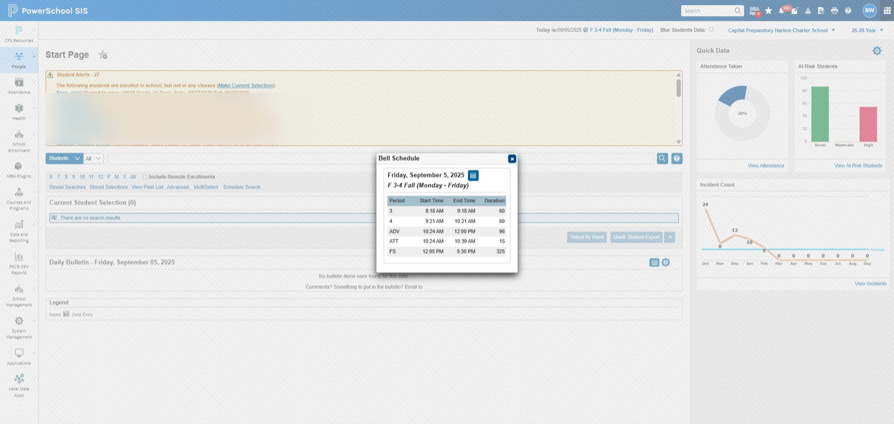Open Stored Searches link

pyautogui.click(x=68, y=187)
